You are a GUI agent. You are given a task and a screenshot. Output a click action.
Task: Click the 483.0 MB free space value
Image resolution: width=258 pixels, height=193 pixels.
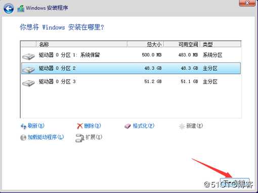188,55
